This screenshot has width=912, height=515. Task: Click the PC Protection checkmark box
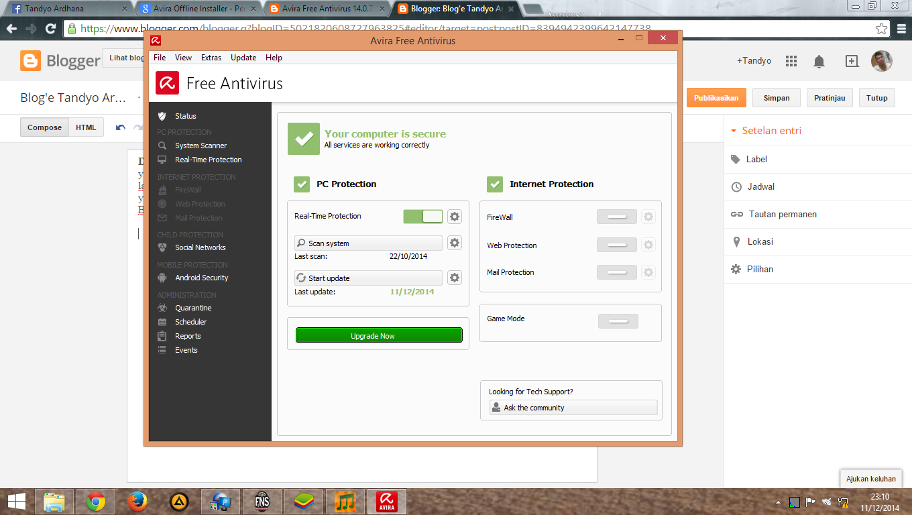[x=301, y=184]
